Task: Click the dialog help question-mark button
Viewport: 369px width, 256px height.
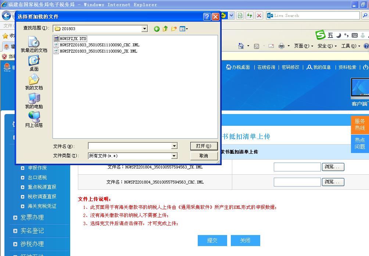Action: tap(207, 17)
